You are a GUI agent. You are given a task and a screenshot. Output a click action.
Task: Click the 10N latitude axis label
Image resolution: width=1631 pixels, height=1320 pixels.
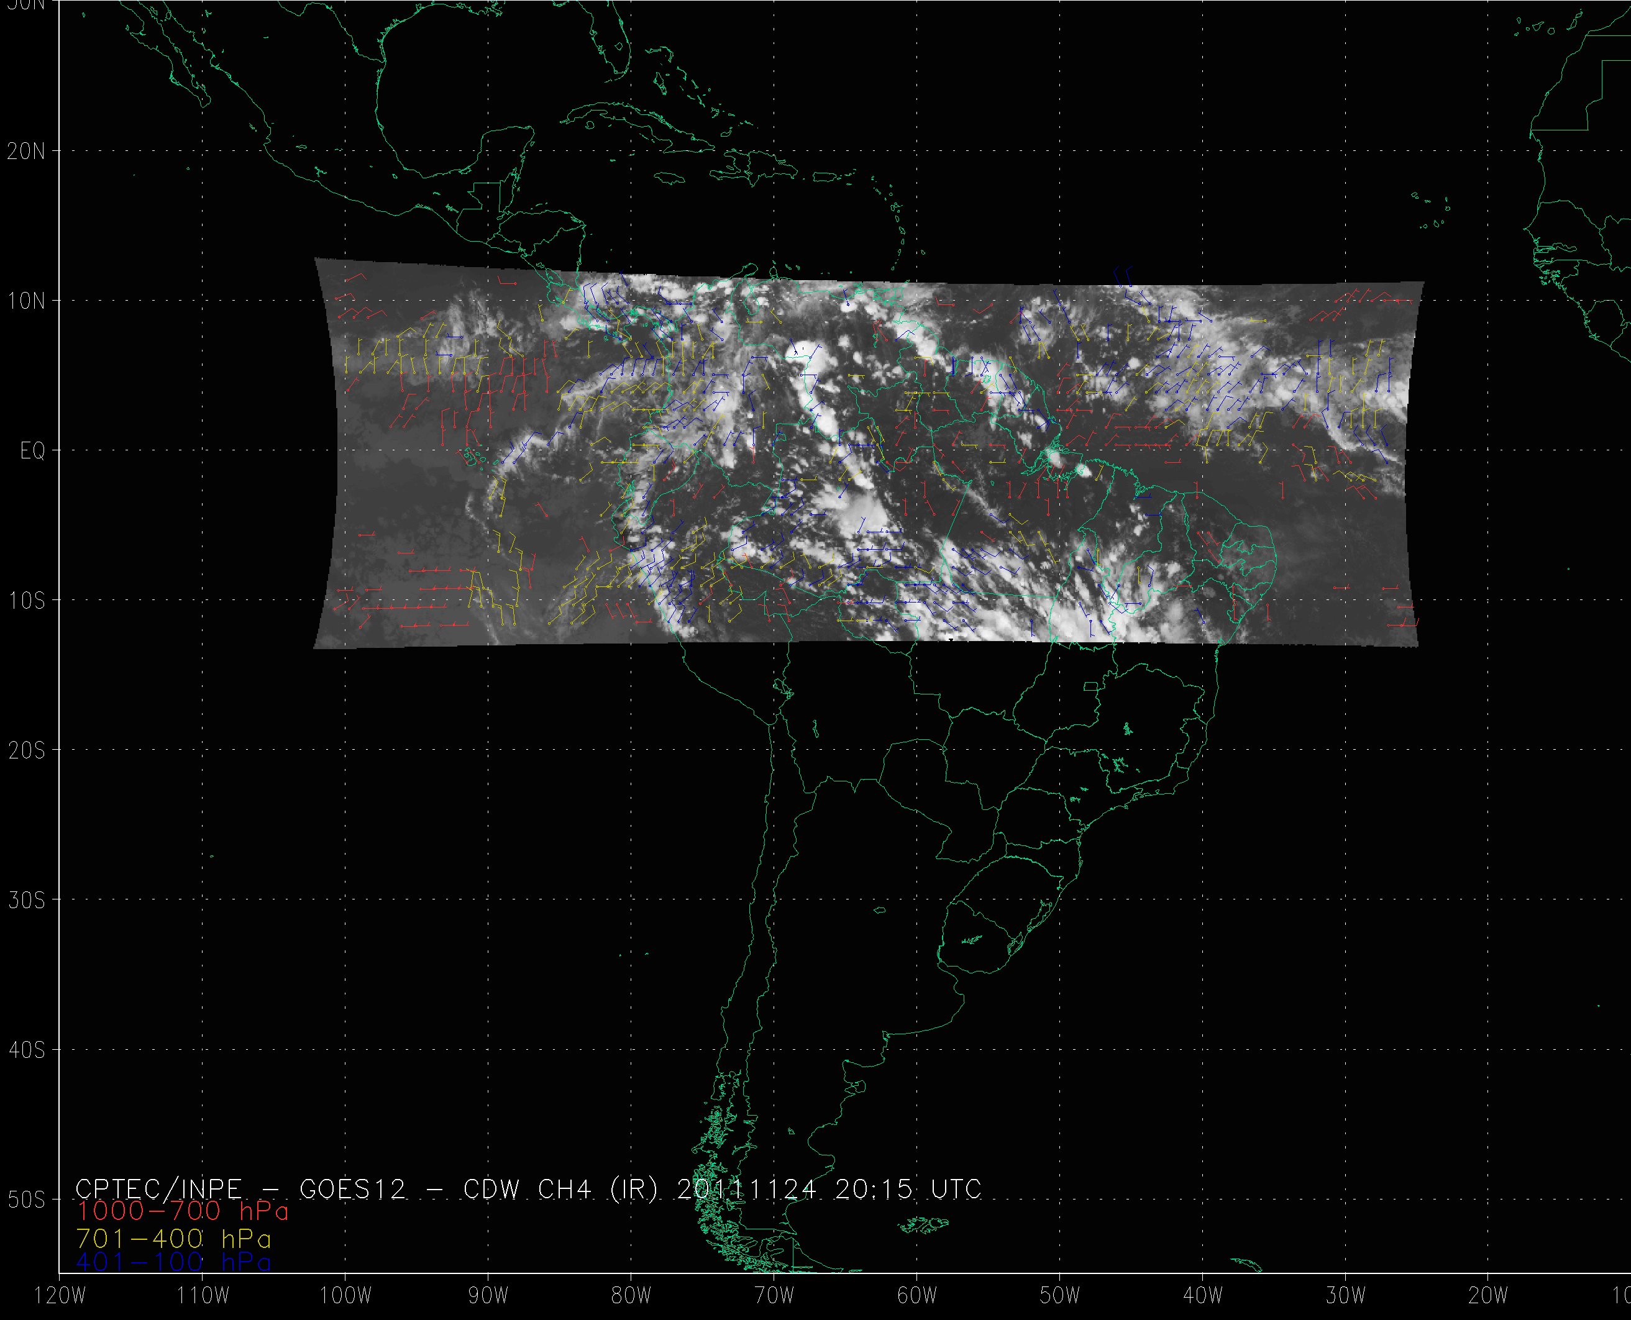(26, 301)
